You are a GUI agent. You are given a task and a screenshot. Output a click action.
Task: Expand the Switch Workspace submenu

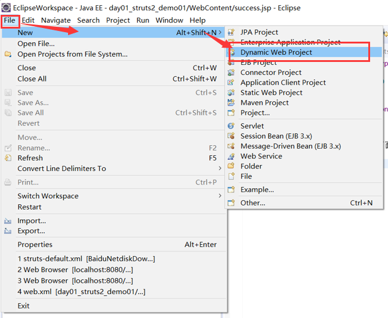220,196
